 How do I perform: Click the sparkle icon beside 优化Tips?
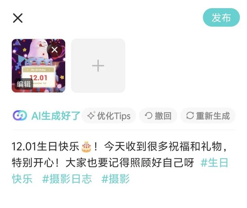tap(91, 115)
